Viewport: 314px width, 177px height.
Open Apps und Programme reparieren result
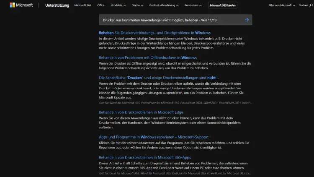(x=154, y=137)
